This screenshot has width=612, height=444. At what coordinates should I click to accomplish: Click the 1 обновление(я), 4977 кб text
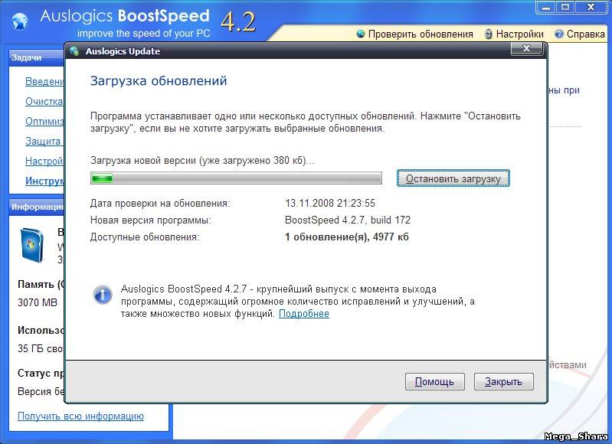(x=346, y=237)
